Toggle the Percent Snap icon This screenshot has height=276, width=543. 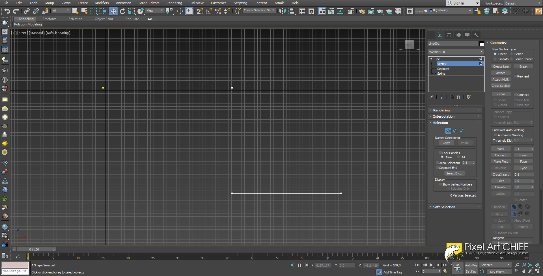point(218,11)
